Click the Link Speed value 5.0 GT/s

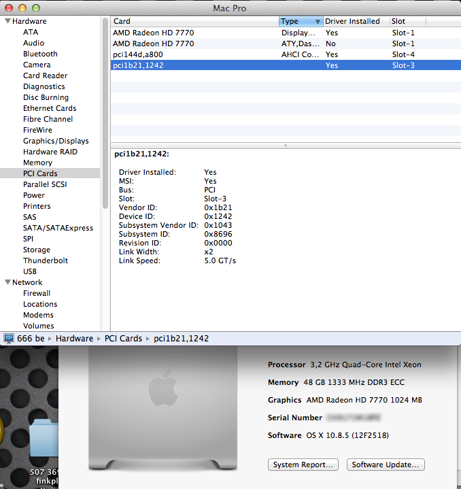coord(220,260)
